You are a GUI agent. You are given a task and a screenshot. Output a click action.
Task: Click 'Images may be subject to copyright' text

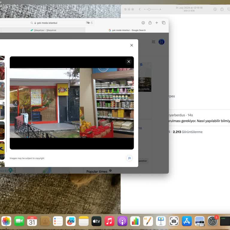click(27, 158)
